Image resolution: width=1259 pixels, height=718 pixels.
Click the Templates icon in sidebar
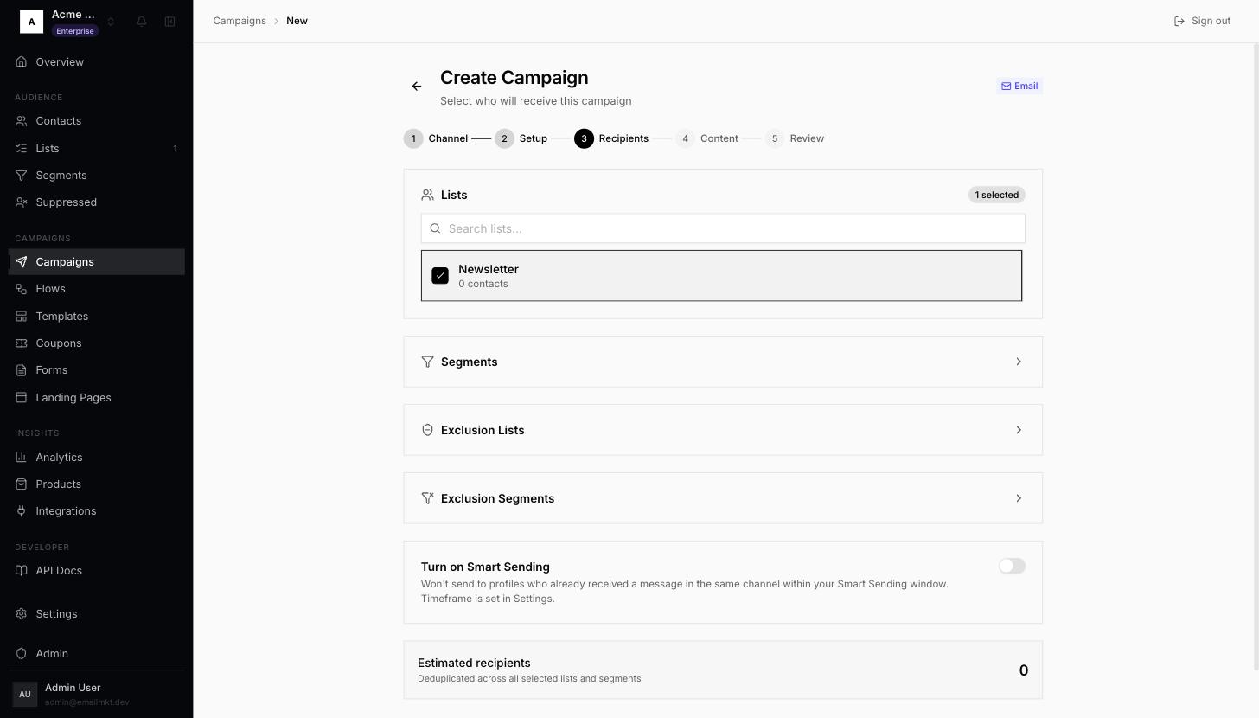coord(22,317)
